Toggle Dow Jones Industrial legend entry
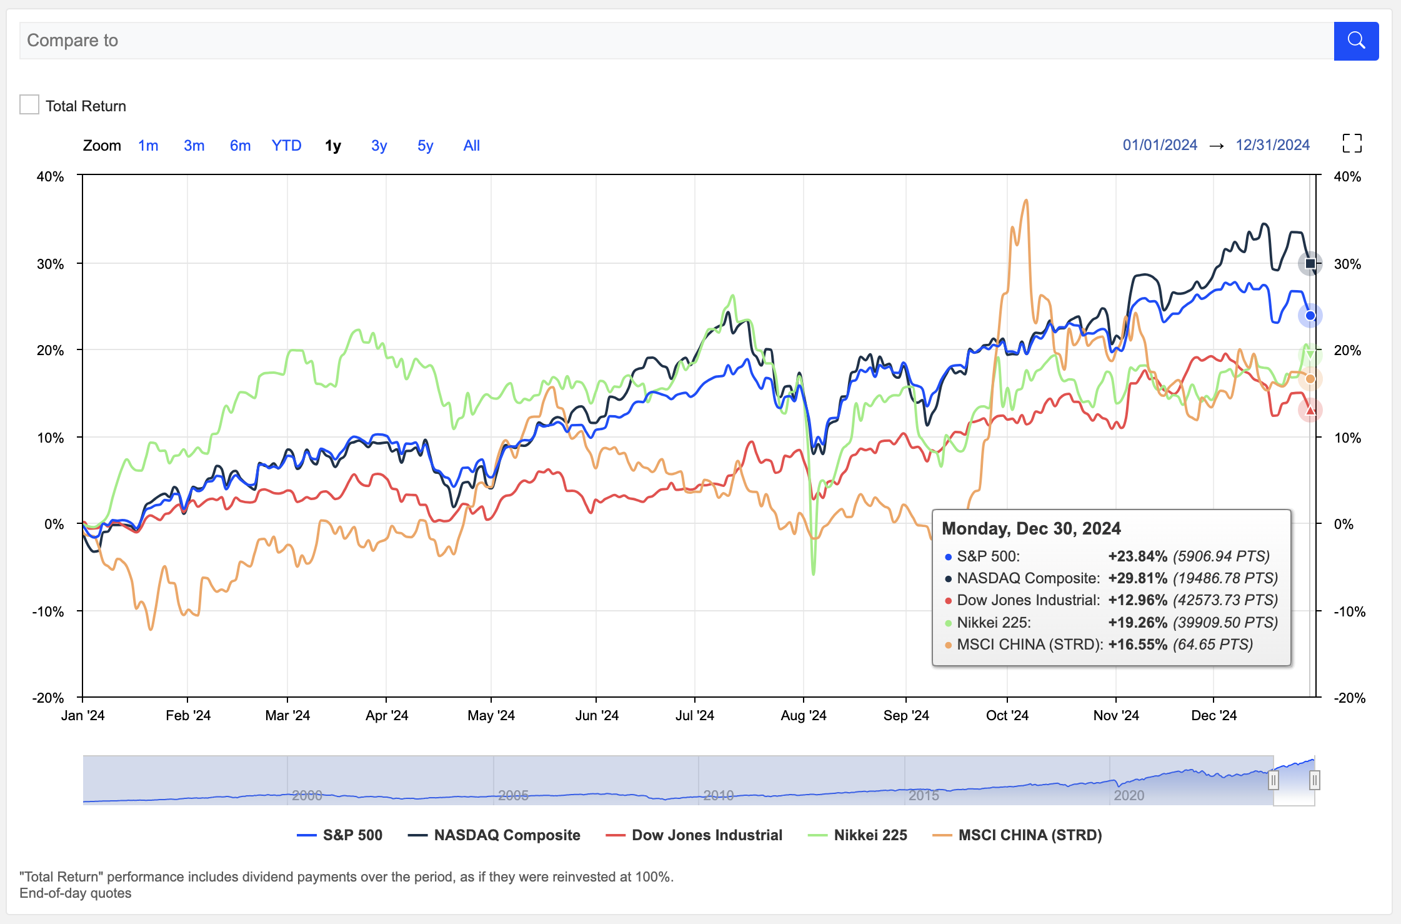The height and width of the screenshot is (924, 1401). [x=694, y=835]
